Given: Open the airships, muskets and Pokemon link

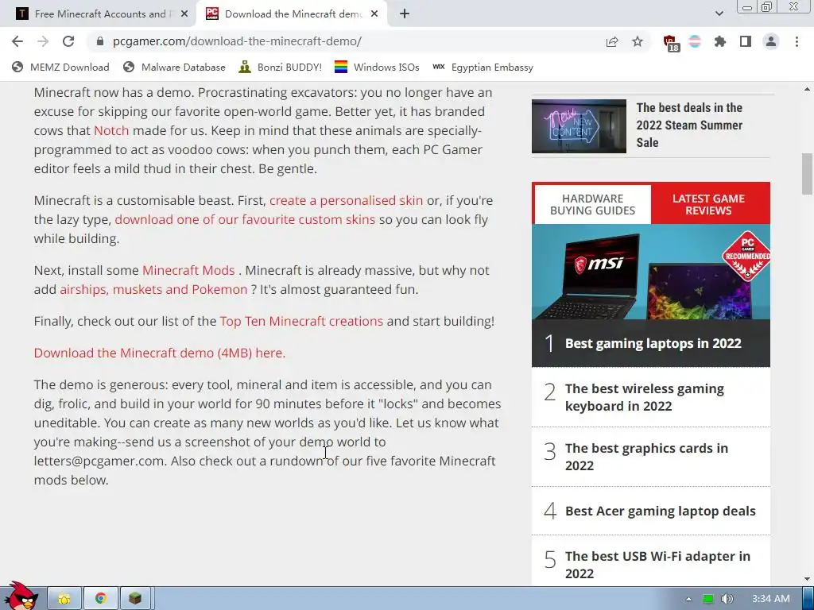Looking at the screenshot, I should point(153,289).
